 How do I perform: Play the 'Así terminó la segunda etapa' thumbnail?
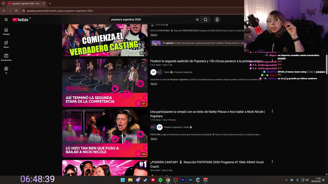105,83
